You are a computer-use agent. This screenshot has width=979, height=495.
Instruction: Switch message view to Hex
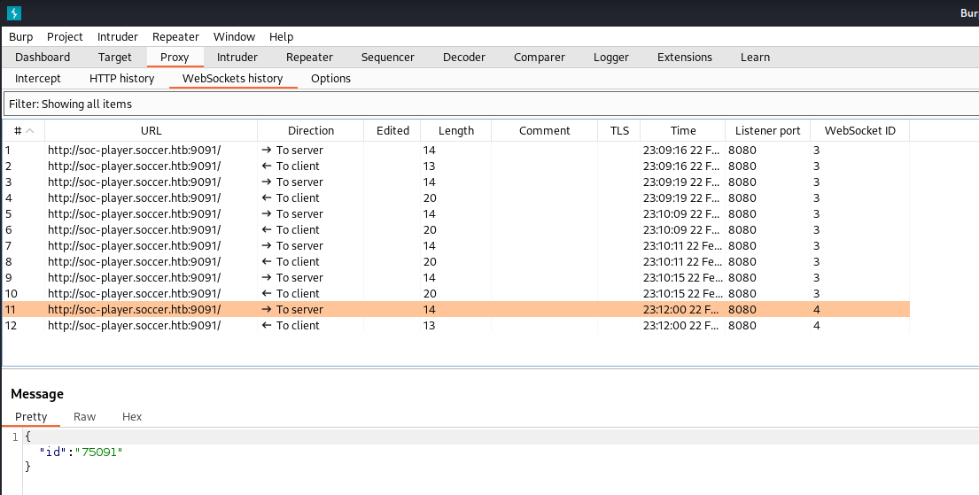[131, 416]
